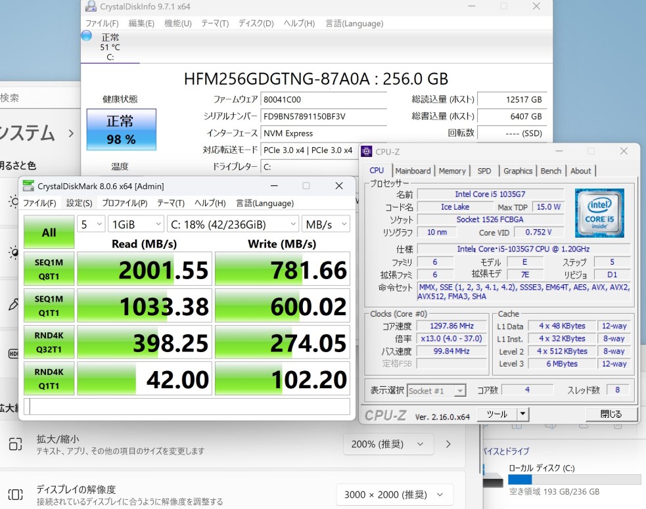
Task: Expand the arrow next to ツール button
Action: tap(522, 414)
